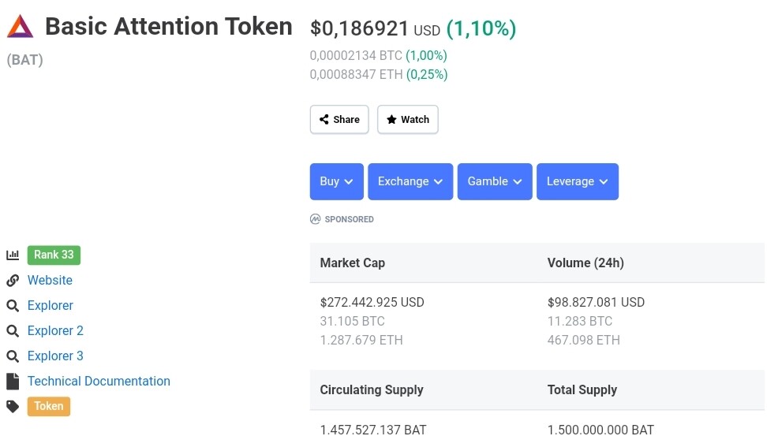Open the Gamble dropdown
The height and width of the screenshot is (447, 767).
click(x=495, y=181)
